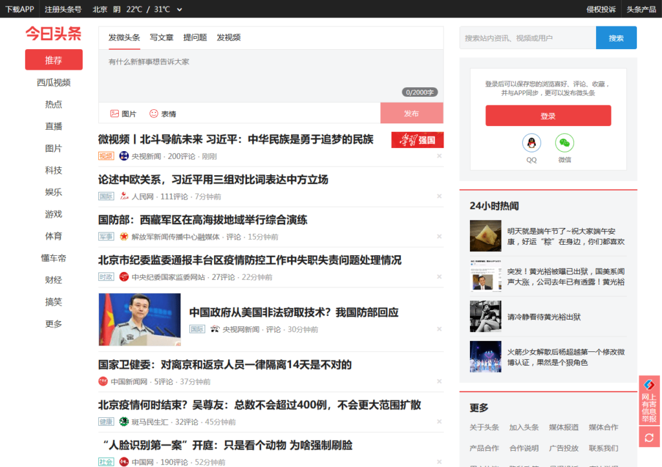Open 懂车帝 channel
This screenshot has width=662, height=467.
tap(54, 258)
